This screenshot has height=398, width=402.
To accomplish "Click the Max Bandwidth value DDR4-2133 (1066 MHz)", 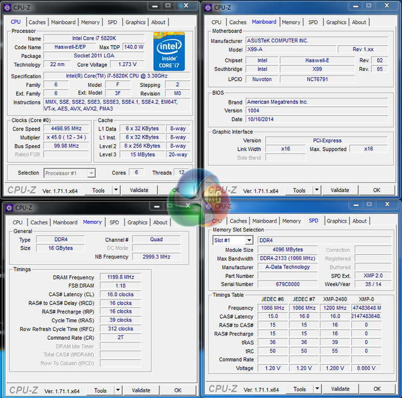I will pos(288,259).
